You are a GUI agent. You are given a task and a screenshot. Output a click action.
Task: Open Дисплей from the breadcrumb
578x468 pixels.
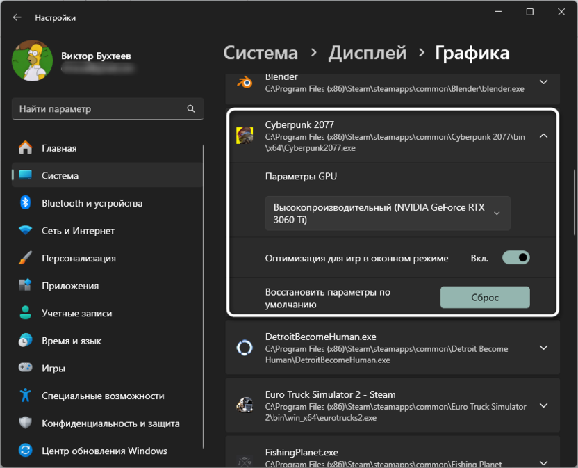(367, 52)
